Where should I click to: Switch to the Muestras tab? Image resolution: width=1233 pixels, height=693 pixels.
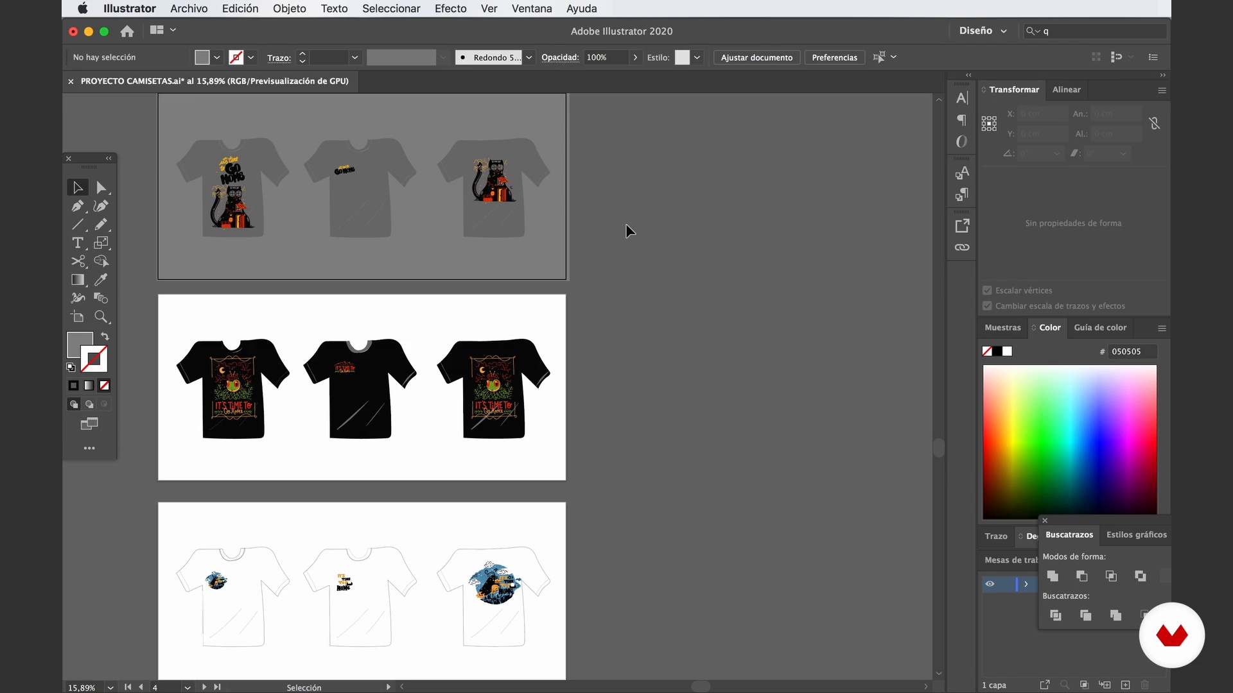click(1002, 327)
